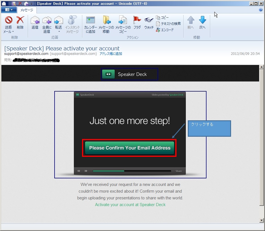Image resolution: width=265 pixels, height=231 pixels.
Task: Click the small コピー button in the ribbon
Action: coord(162,18)
